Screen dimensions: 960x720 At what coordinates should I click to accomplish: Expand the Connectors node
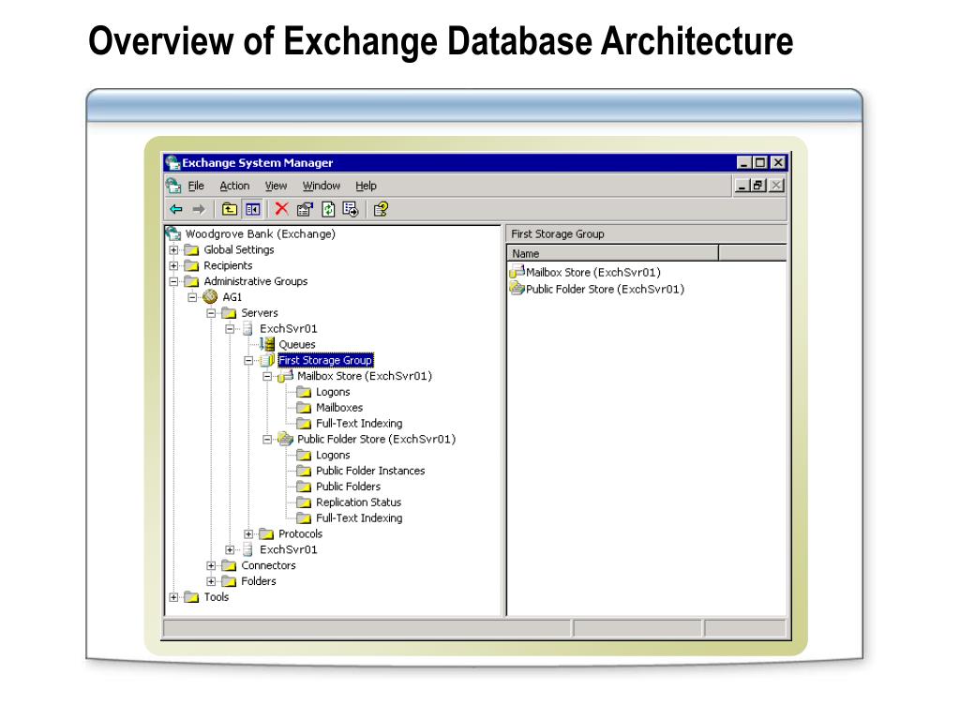211,565
